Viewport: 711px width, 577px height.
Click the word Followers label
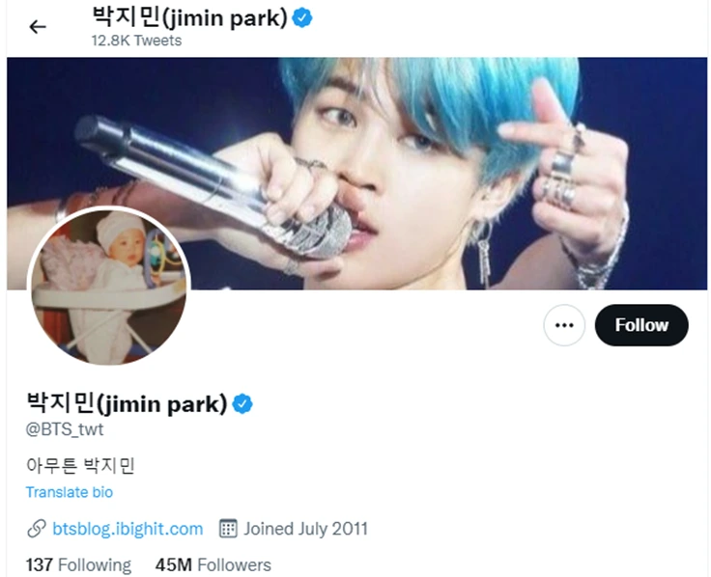click(x=234, y=565)
